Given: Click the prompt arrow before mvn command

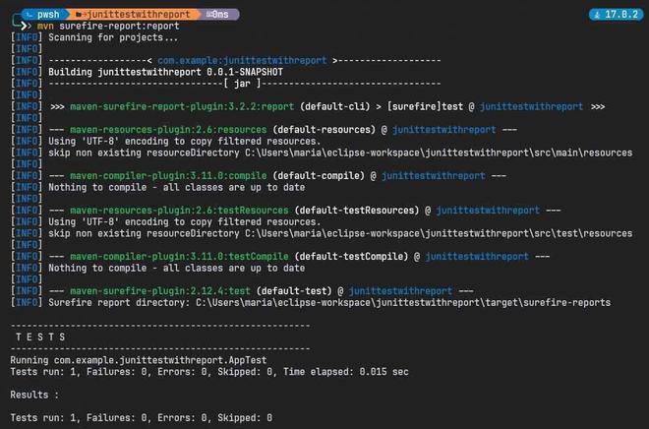Looking at the screenshot, I should coord(26,27).
